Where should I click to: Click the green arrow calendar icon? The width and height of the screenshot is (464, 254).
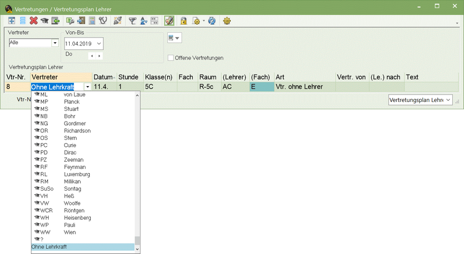click(55, 21)
